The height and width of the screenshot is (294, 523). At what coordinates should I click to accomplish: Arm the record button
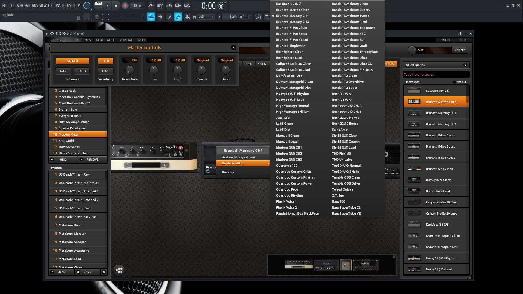pyautogui.click(x=125, y=5)
